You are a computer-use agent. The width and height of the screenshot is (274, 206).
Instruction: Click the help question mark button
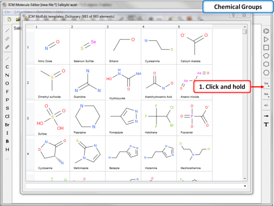point(234,16)
